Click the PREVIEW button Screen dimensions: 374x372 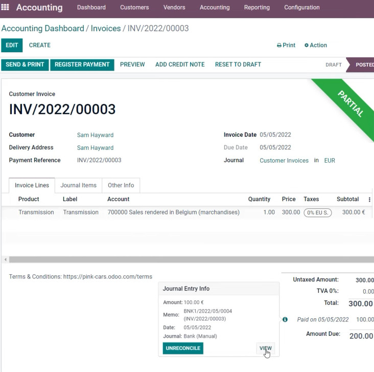pos(132,64)
